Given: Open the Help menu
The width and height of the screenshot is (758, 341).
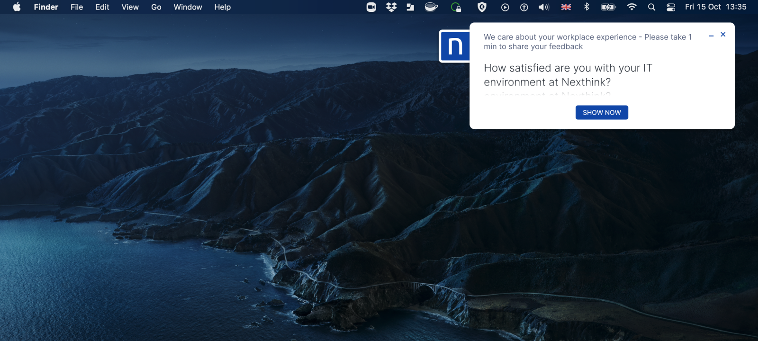Looking at the screenshot, I should tap(222, 7).
